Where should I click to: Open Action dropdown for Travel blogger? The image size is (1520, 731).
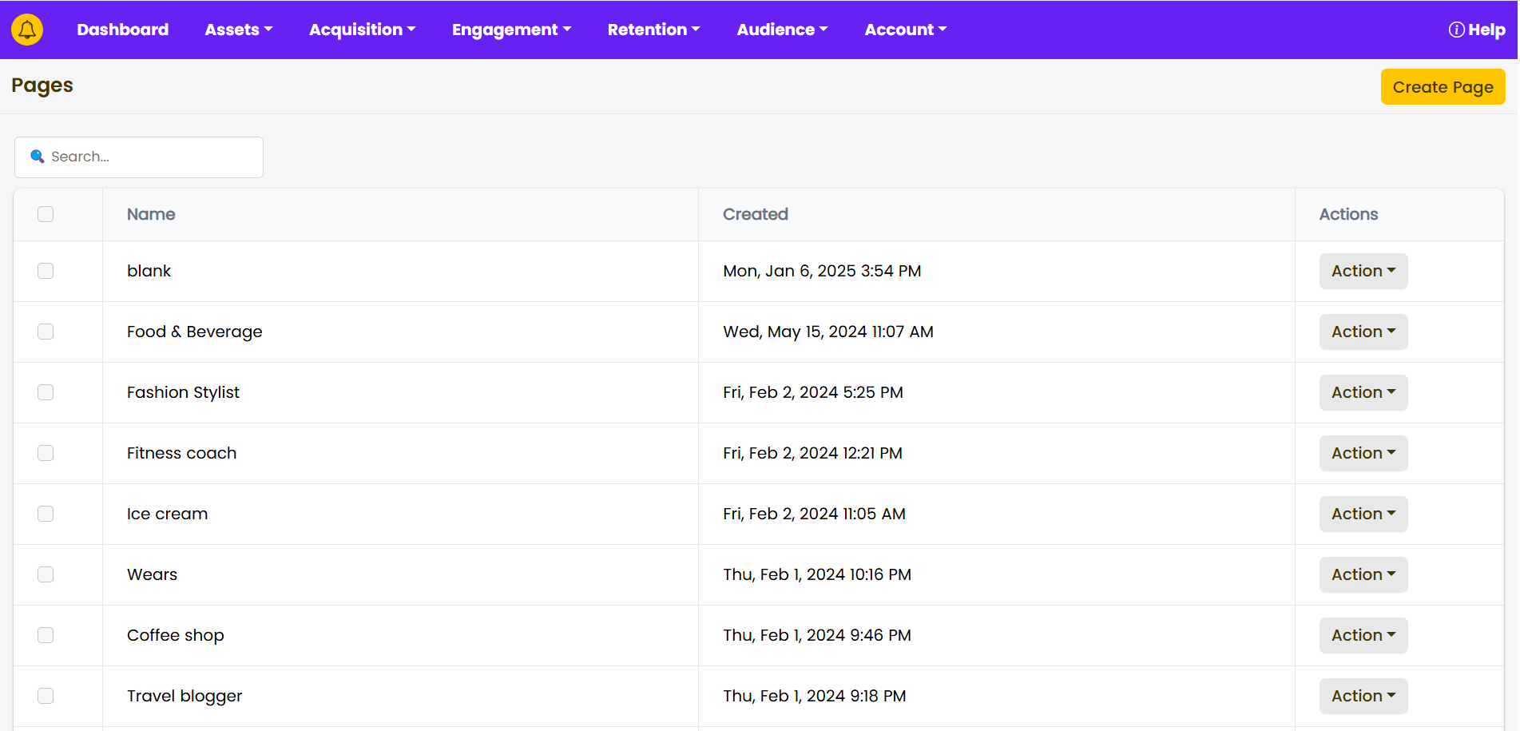(x=1363, y=696)
